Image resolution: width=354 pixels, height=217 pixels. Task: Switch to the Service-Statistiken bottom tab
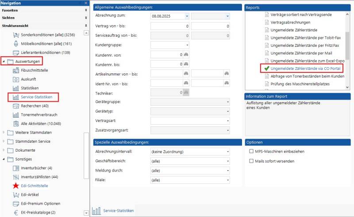[114, 211]
